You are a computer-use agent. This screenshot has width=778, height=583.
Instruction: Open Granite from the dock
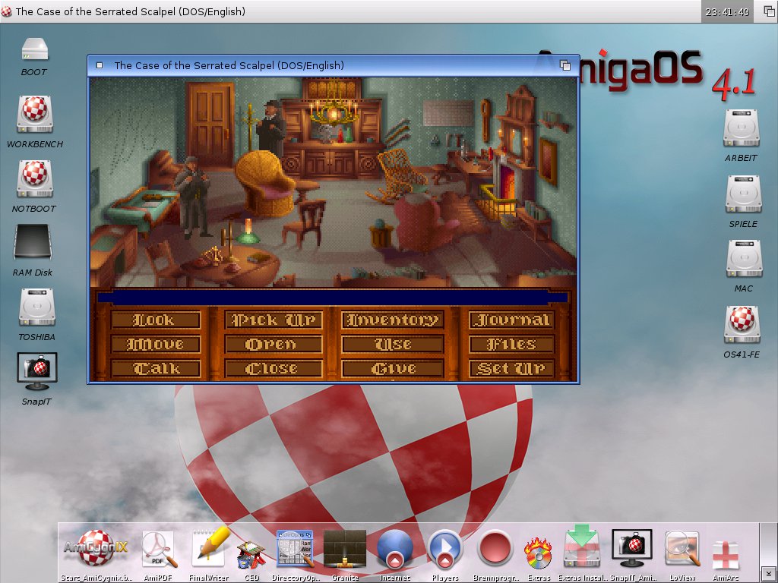click(345, 549)
